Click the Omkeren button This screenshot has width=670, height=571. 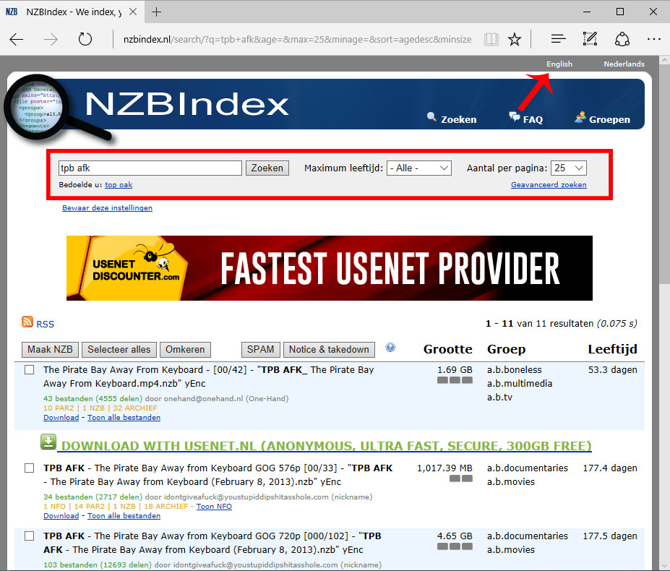(x=185, y=350)
